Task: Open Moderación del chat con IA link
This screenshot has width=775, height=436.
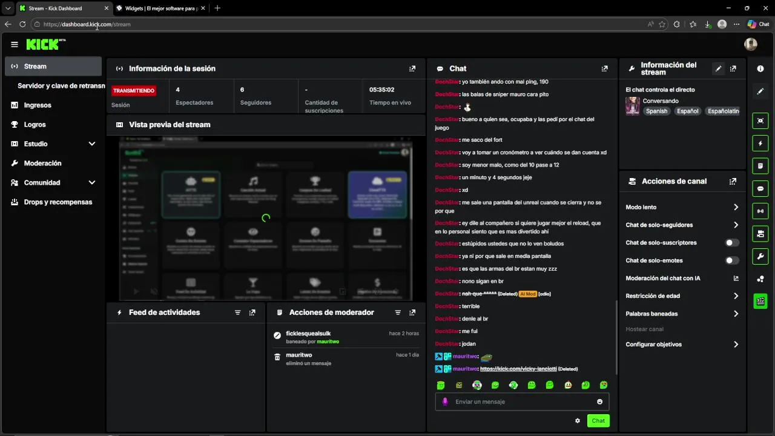Action: [x=682, y=279]
